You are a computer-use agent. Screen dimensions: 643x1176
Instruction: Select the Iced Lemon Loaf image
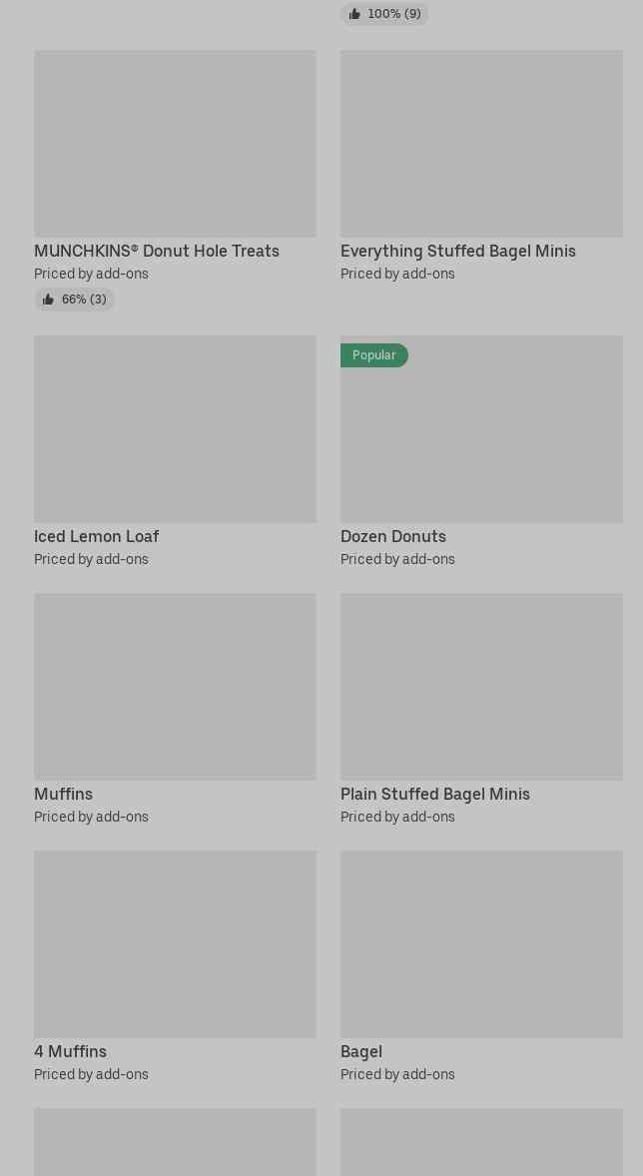[175, 429]
